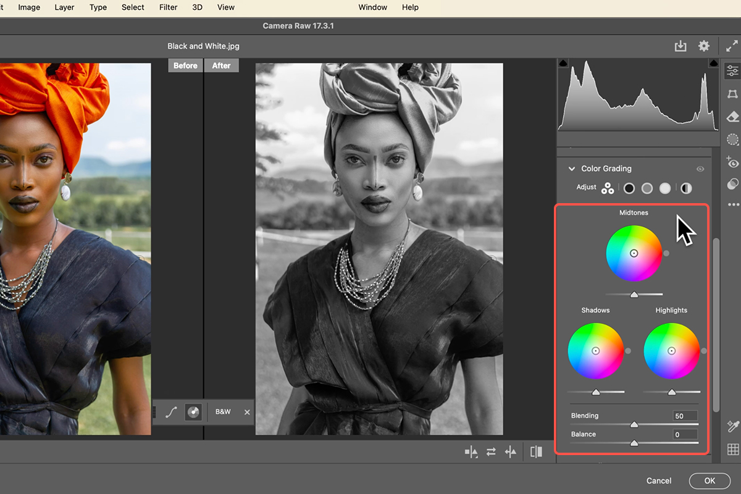Open the Presets overlapping circles icon
The height and width of the screenshot is (494, 741).
click(x=732, y=184)
